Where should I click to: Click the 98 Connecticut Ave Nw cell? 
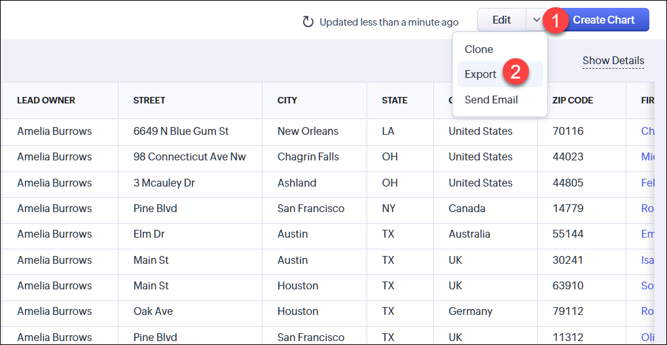coord(189,156)
